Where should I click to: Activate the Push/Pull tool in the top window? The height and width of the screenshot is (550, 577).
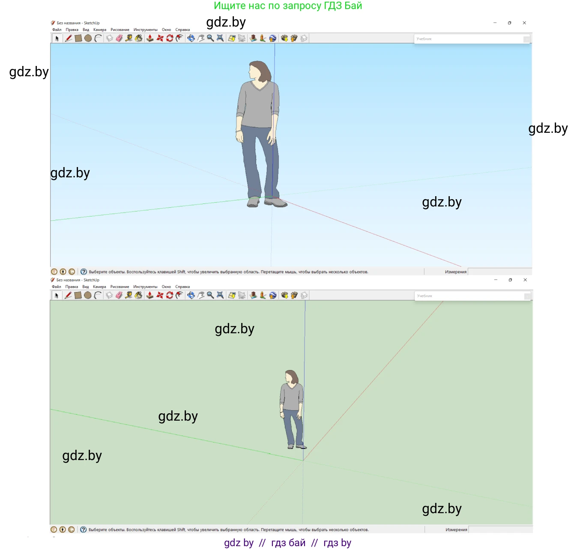150,38
